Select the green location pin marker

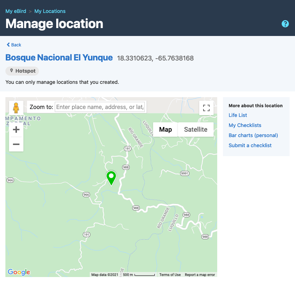(111, 178)
